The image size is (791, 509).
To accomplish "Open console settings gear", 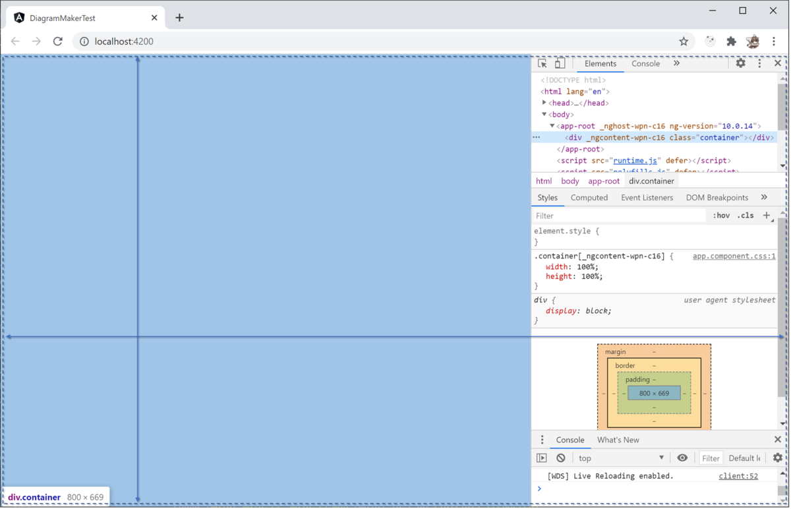I will [x=778, y=458].
